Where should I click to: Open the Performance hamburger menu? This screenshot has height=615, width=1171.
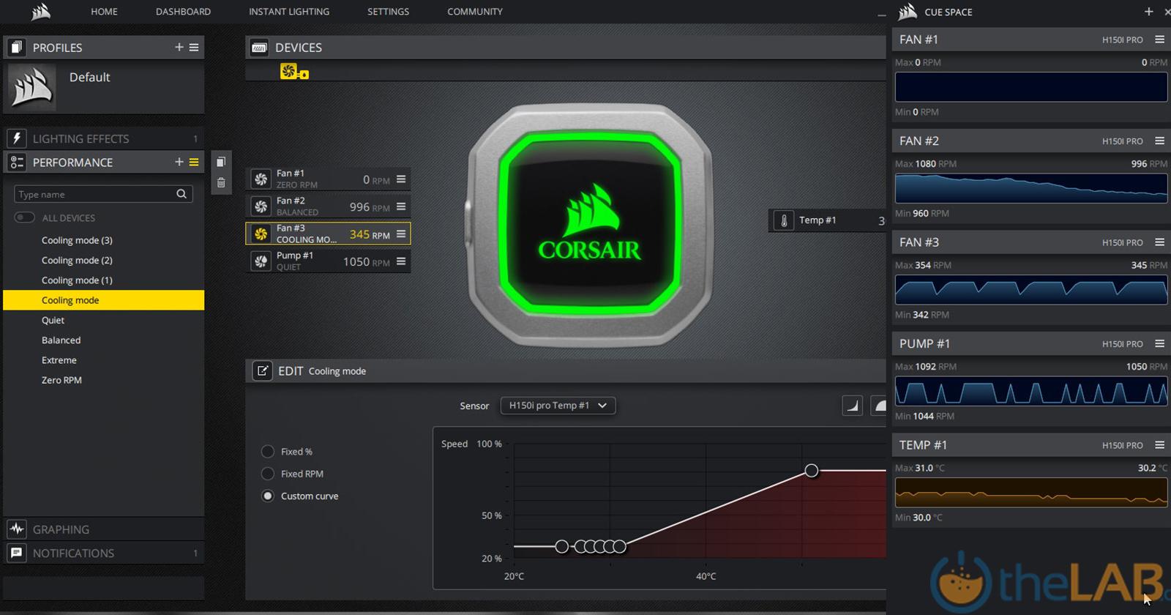coord(194,163)
